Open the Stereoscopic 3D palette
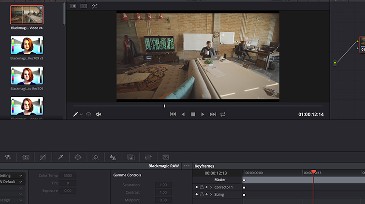The width and height of the screenshot is (365, 204). [166, 157]
